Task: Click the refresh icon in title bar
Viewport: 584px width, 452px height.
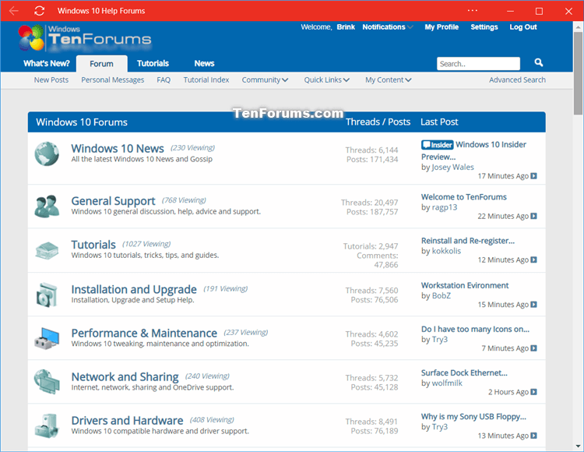Action: 40,11
